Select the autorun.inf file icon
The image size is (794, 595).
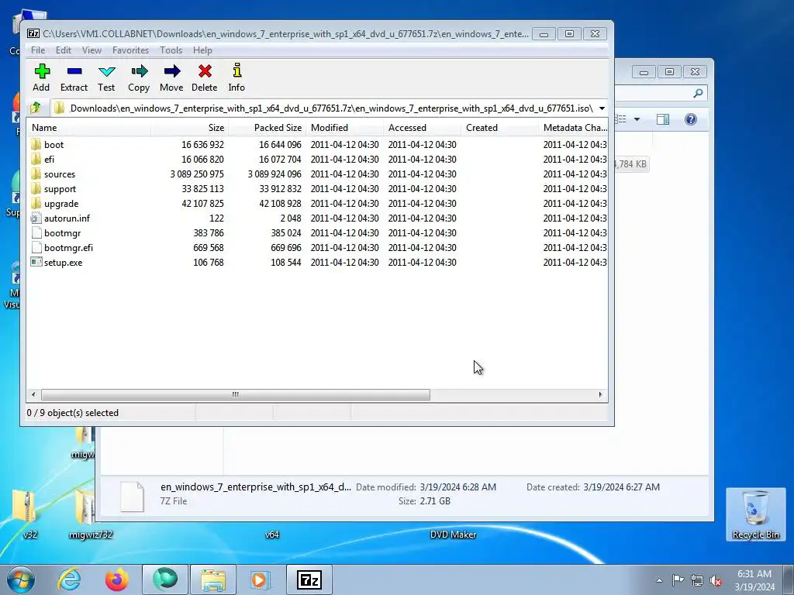[x=36, y=218]
